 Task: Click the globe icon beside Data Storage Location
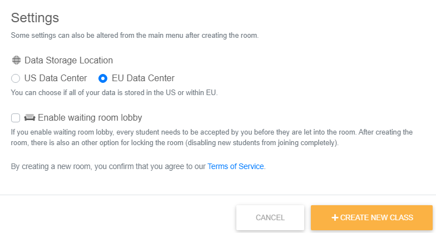16,60
